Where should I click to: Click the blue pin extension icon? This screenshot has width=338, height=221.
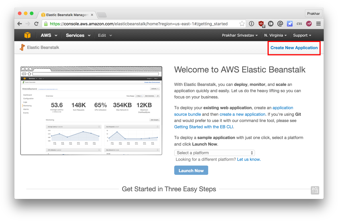290,24
